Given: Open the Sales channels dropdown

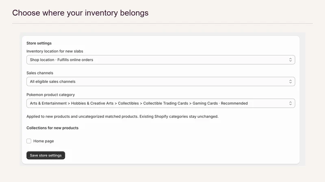Looking at the screenshot, I should (x=160, y=82).
